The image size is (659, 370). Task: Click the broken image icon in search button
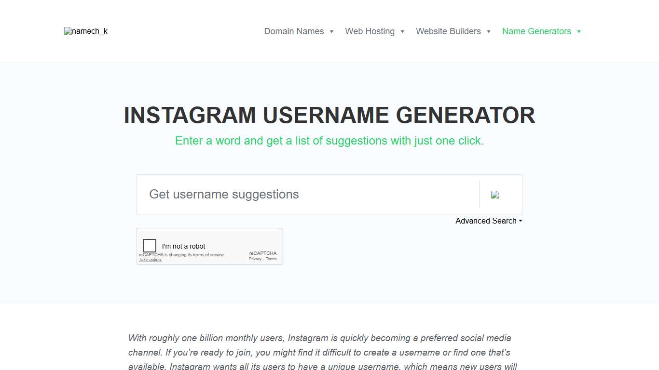point(494,194)
